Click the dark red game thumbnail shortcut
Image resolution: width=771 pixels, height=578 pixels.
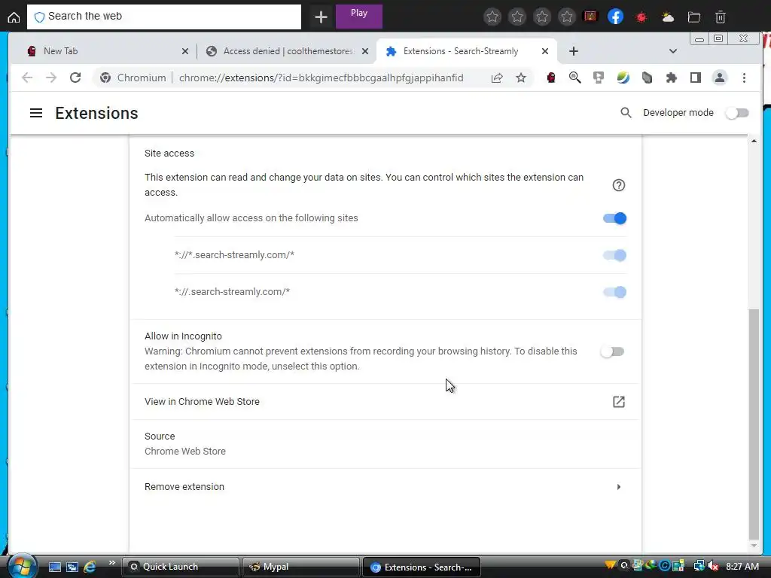(x=590, y=17)
